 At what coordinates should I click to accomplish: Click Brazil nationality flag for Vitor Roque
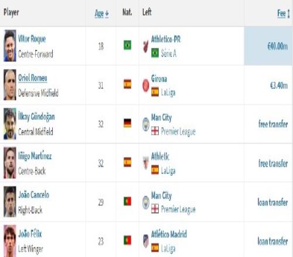127,45
